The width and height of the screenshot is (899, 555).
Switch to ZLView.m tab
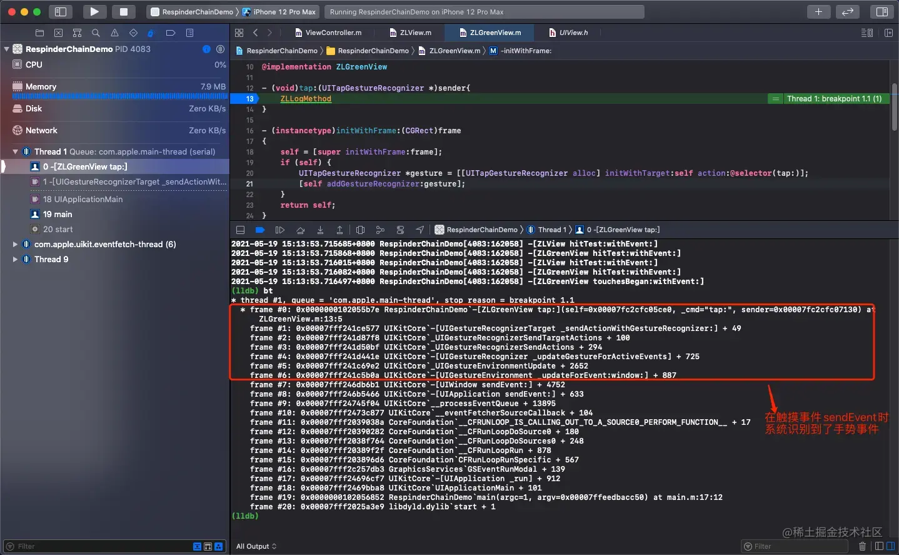point(410,33)
